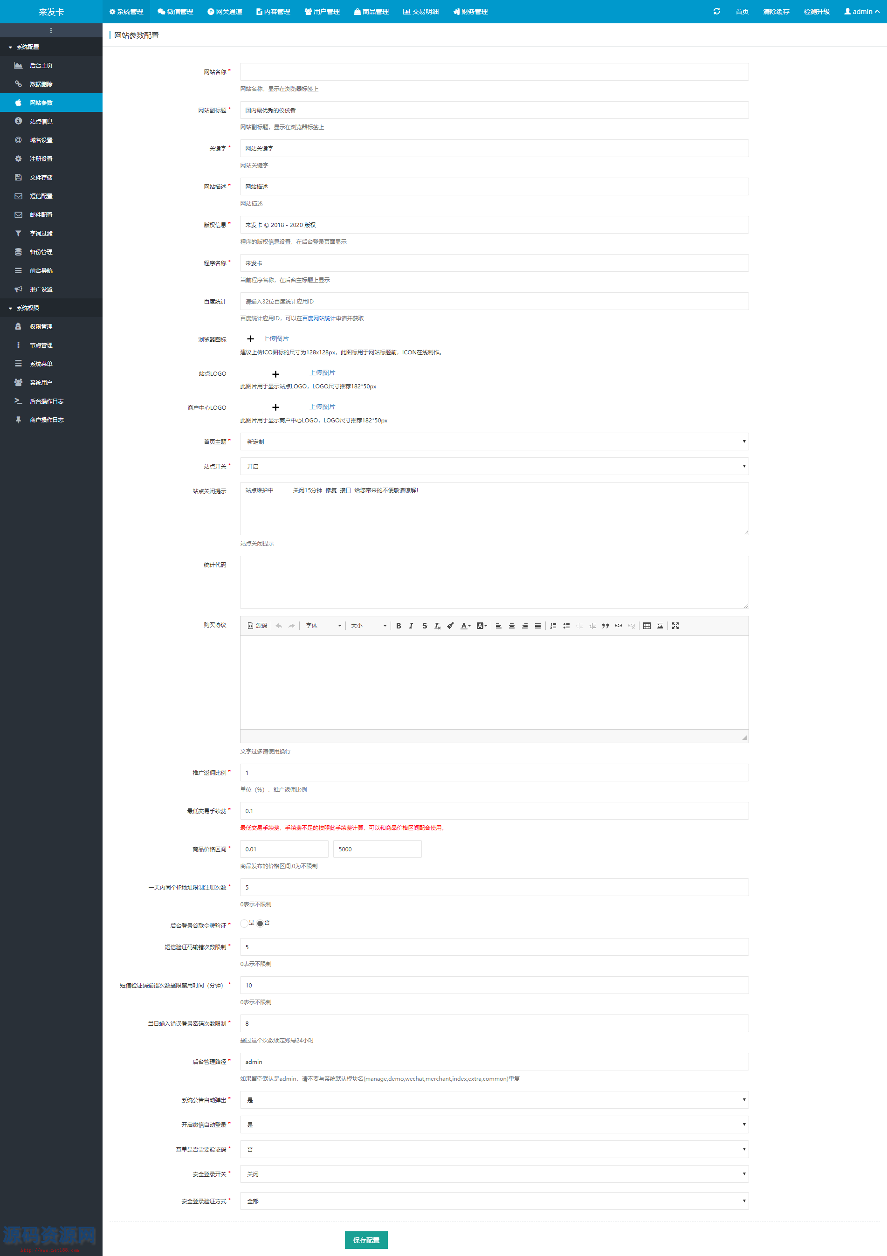Open the 开启微信自动登录 dropdown
The height and width of the screenshot is (1256, 887).
tap(495, 1124)
